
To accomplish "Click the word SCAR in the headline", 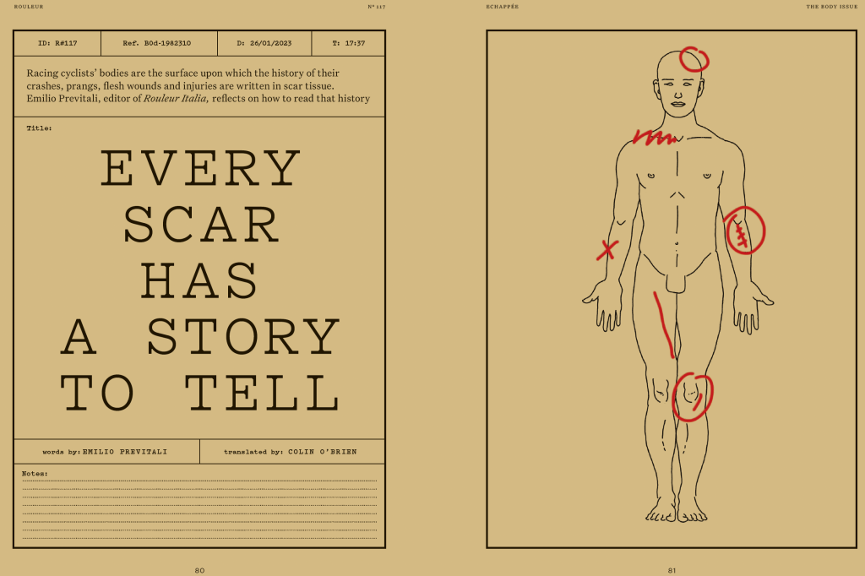I will tap(200, 225).
